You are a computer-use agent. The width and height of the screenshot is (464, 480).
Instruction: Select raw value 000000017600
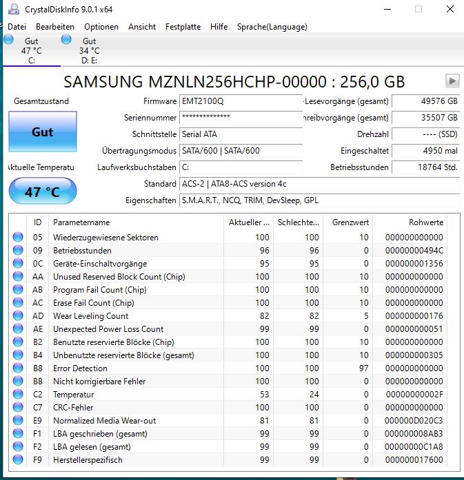[x=414, y=459]
